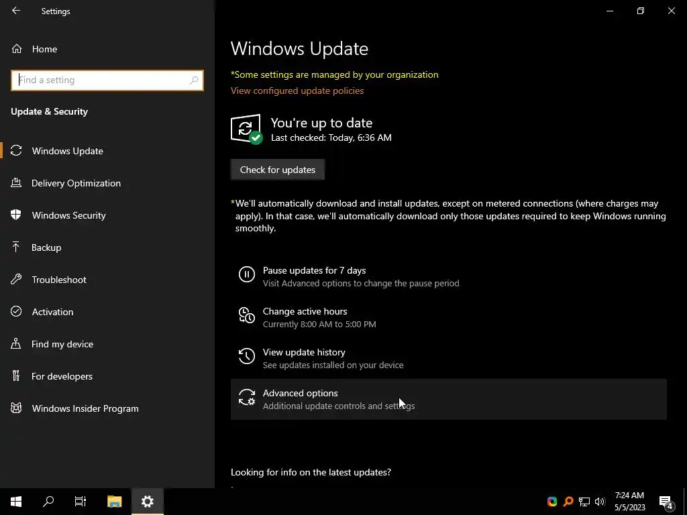Open Windows Security page

[107, 215]
